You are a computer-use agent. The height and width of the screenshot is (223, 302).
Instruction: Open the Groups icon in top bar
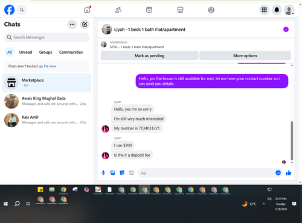tap(211, 10)
